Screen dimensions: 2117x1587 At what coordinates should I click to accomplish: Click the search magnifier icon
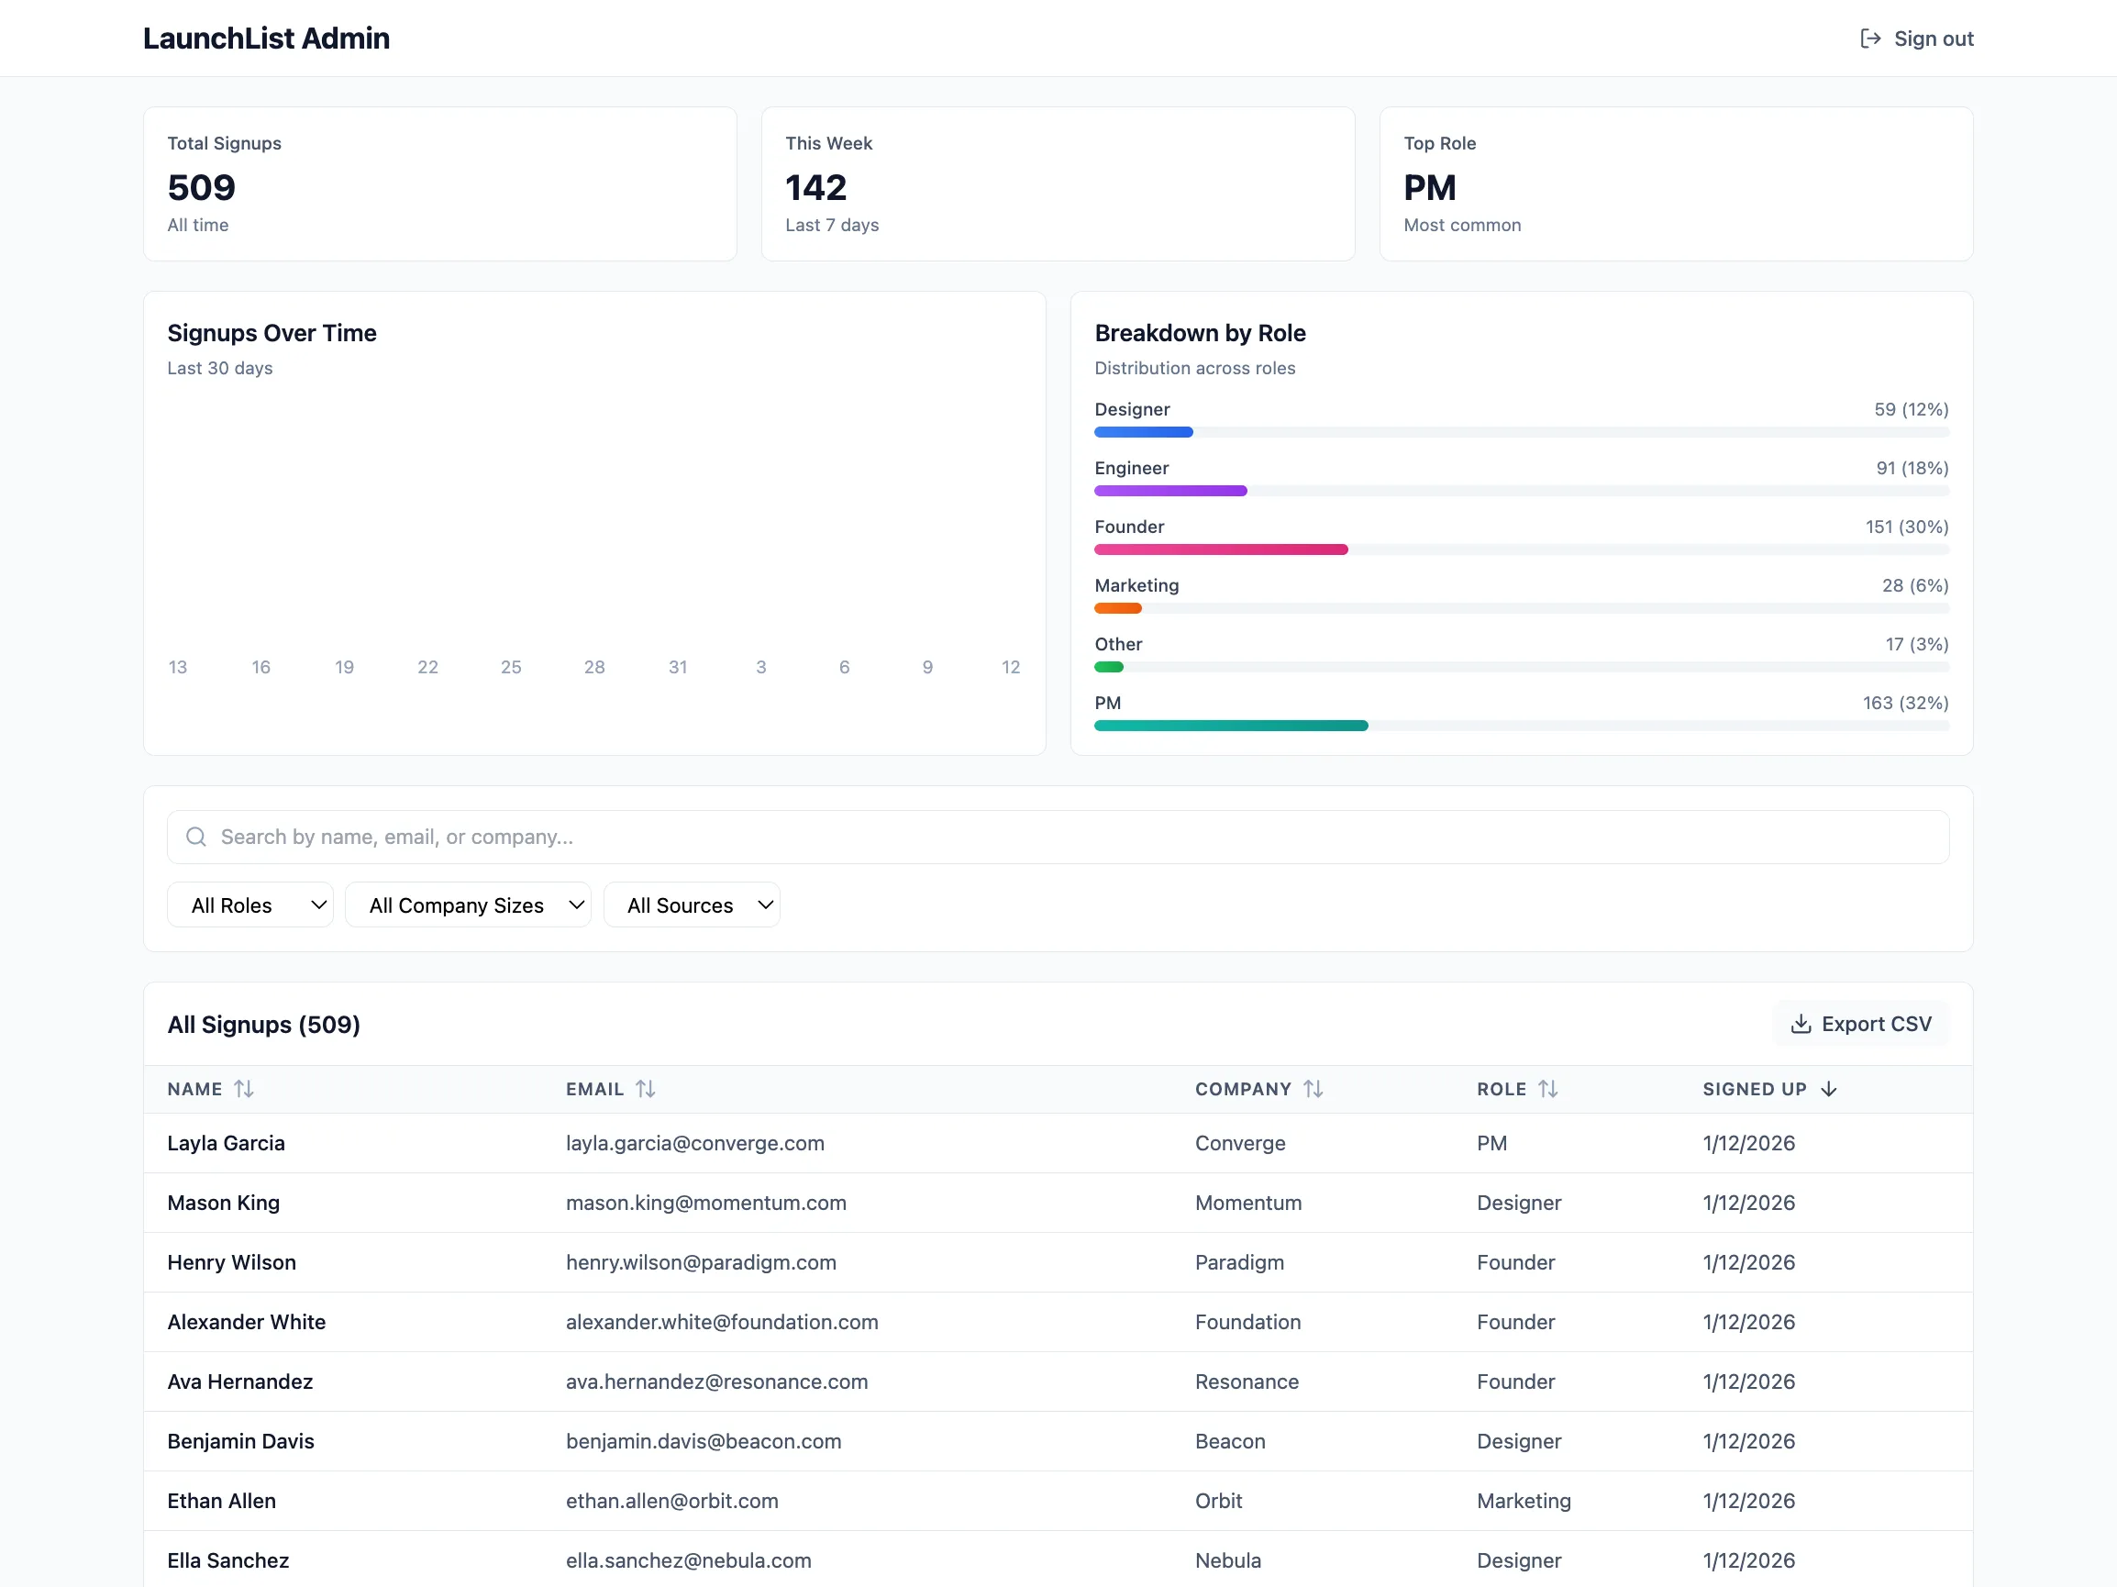[196, 837]
